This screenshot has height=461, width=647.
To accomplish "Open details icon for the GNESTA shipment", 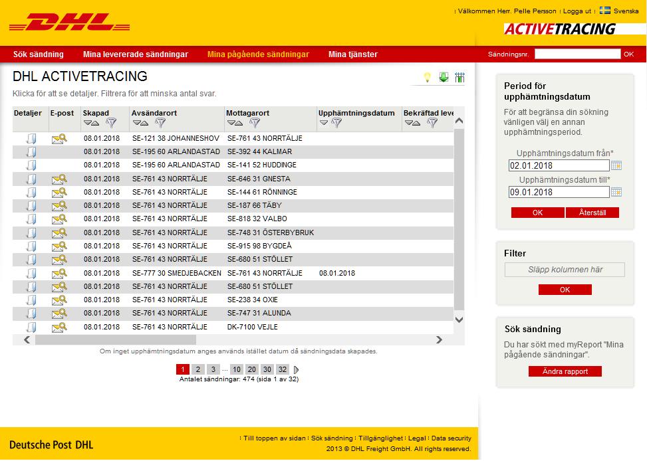I will point(31,179).
